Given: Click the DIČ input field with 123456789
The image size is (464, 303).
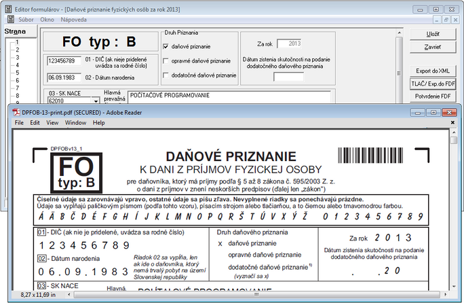Looking at the screenshot, I should 64,60.
